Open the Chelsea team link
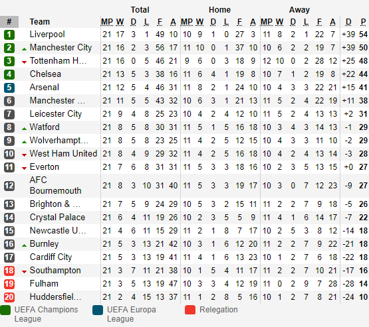 (x=45, y=74)
